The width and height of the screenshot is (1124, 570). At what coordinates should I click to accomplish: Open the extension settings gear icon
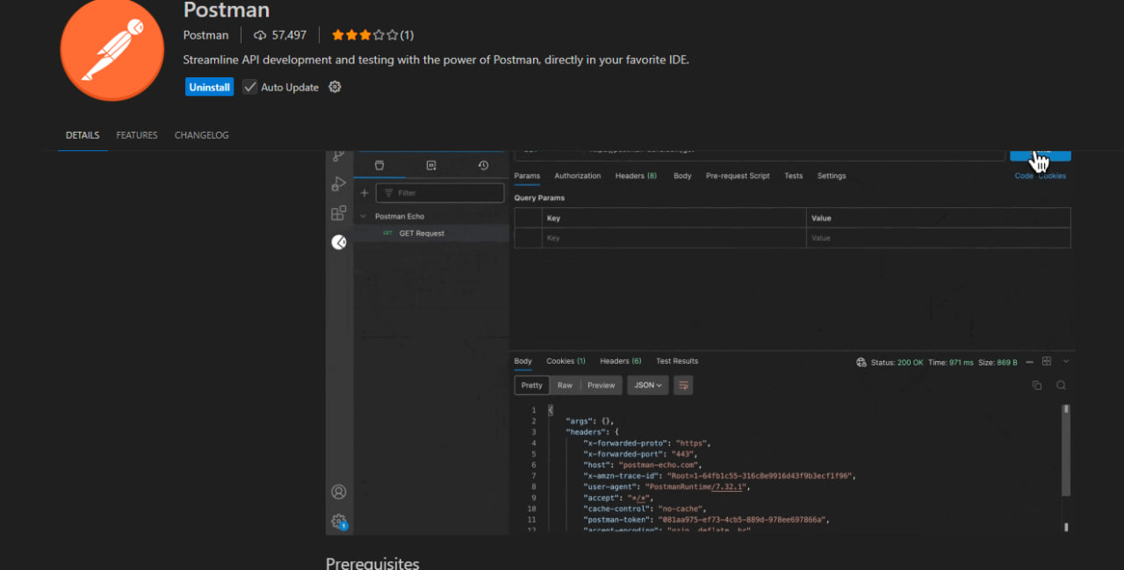(x=335, y=87)
